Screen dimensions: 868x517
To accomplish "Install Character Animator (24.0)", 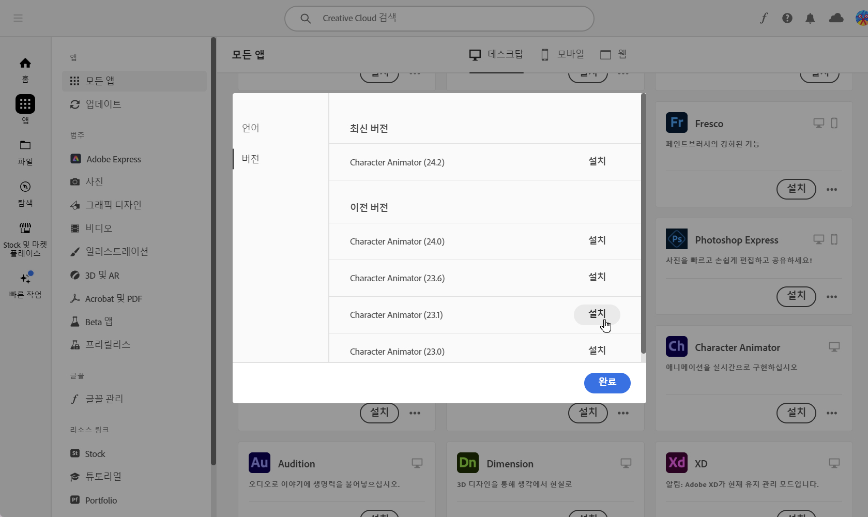I will tap(597, 241).
